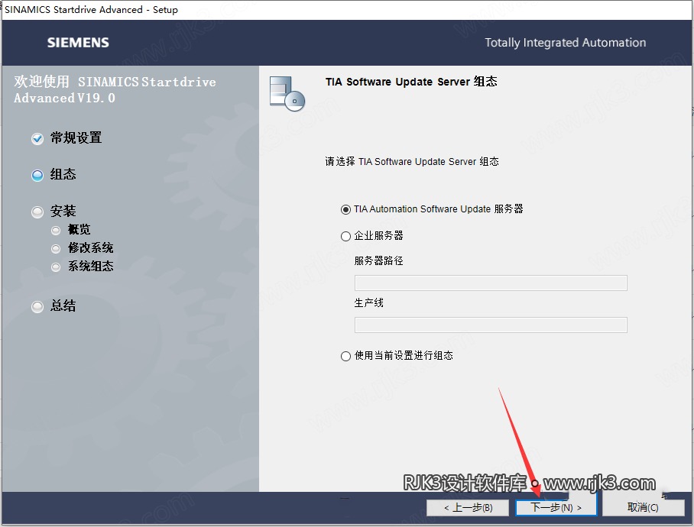Focus the 服务器路径 input field
This screenshot has width=694, height=527.
tap(491, 283)
